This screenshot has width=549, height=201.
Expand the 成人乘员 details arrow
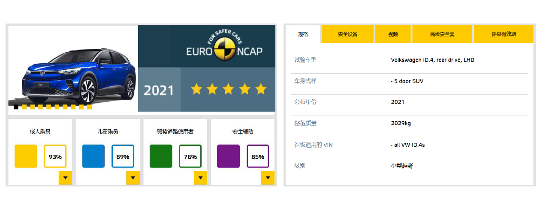[65, 178]
